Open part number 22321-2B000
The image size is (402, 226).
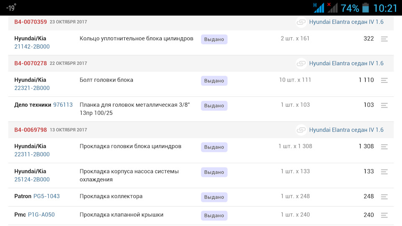[32, 88]
